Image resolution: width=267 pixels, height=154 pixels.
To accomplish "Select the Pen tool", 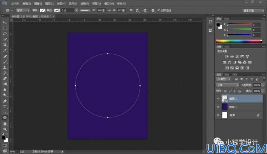I will (5, 101).
